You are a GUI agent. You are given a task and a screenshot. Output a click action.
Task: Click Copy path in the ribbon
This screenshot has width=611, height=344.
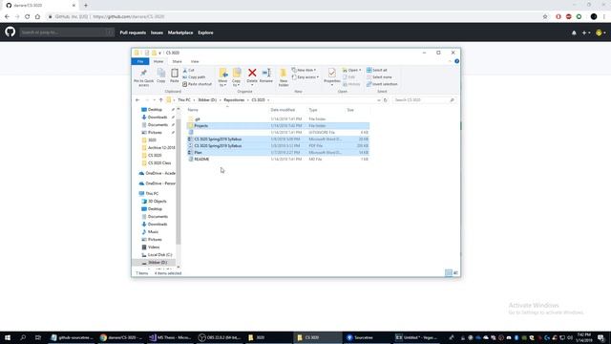[194, 77]
